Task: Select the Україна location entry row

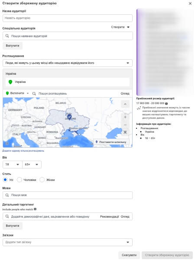Action: (x=68, y=82)
